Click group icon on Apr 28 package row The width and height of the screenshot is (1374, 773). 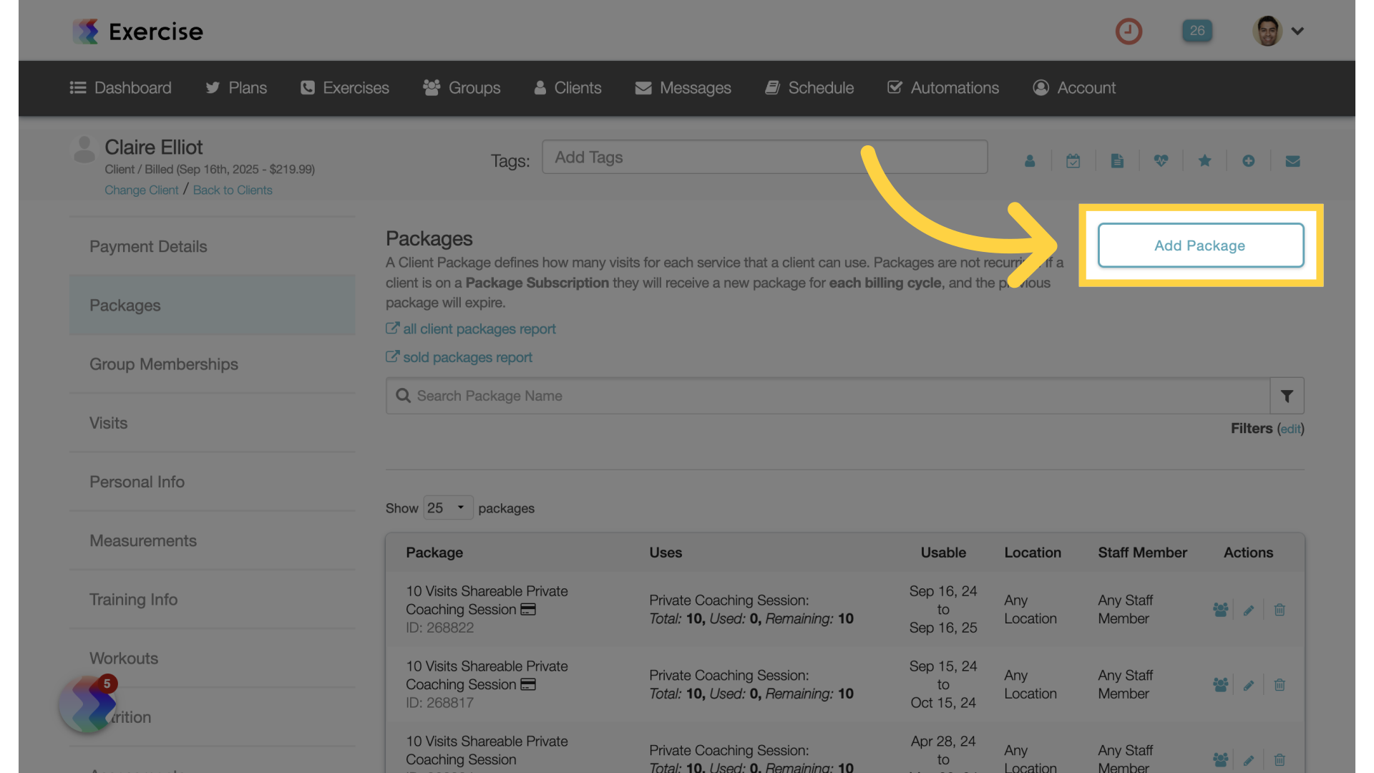coord(1221,759)
